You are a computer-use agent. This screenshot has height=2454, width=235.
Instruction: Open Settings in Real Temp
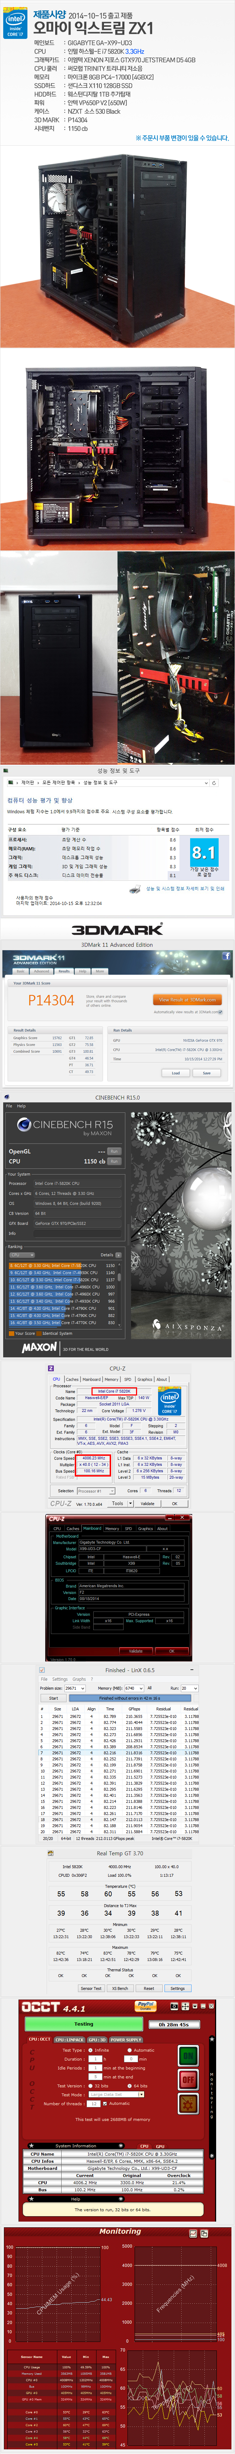point(178,1988)
